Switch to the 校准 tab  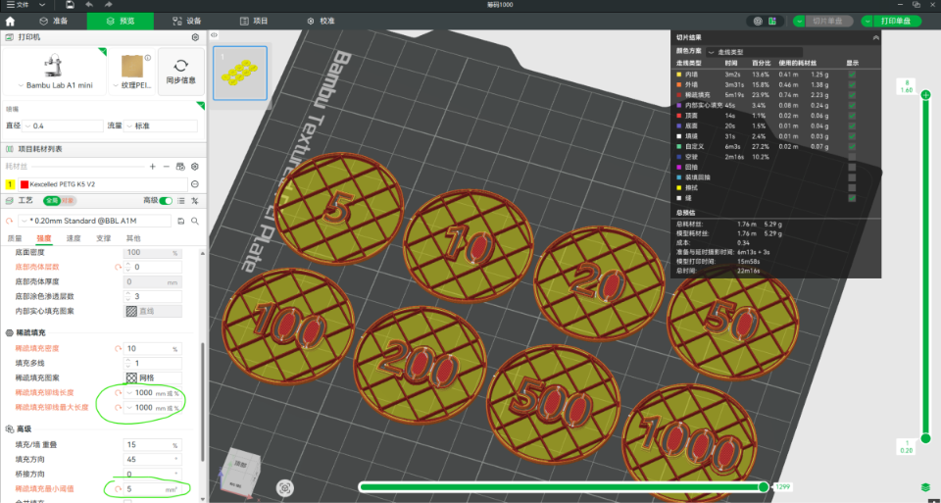click(x=321, y=21)
